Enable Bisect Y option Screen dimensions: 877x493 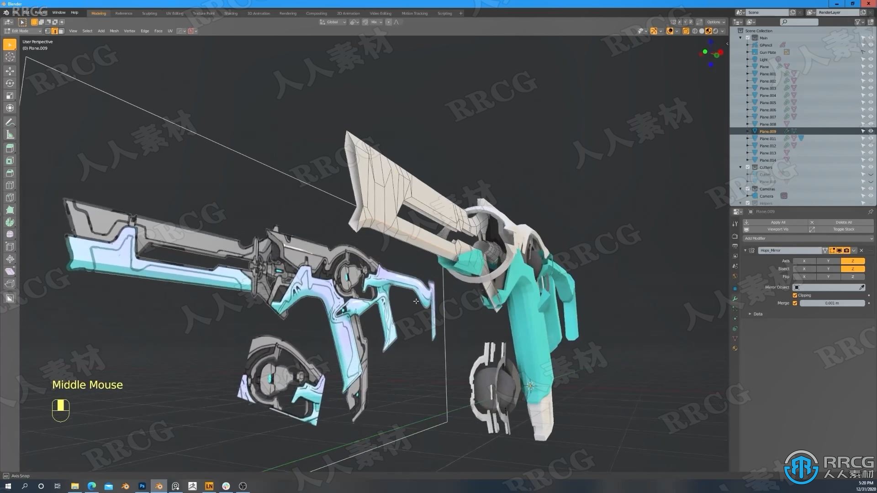coord(828,269)
